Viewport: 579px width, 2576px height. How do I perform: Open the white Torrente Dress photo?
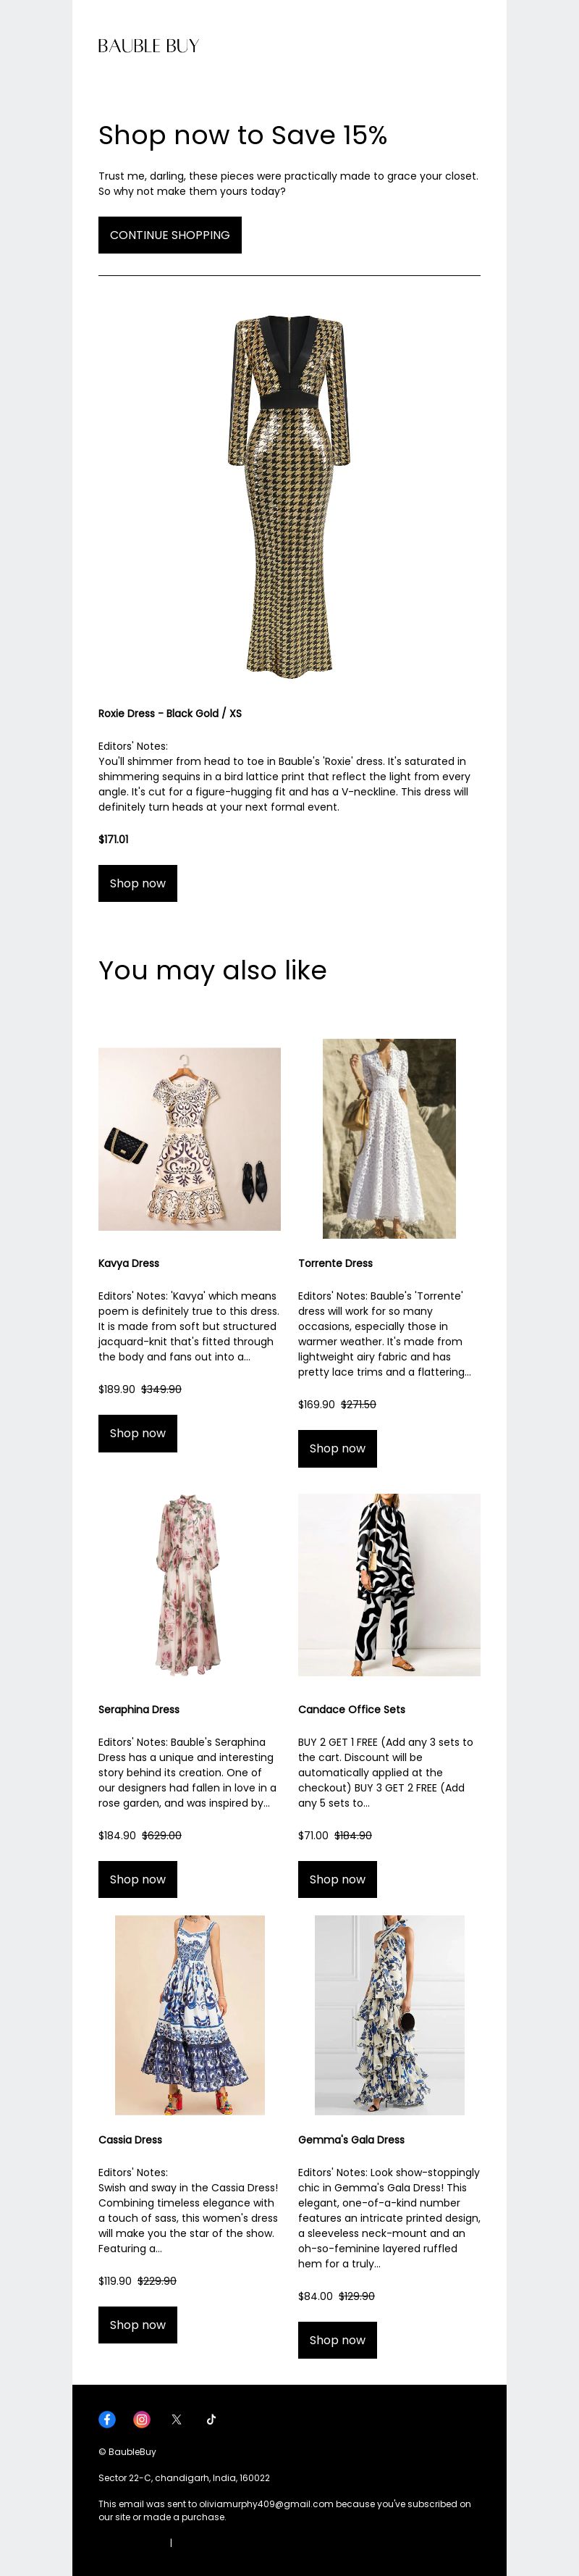(x=389, y=1139)
